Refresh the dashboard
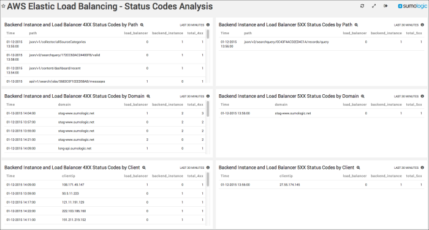 (x=362, y=6)
